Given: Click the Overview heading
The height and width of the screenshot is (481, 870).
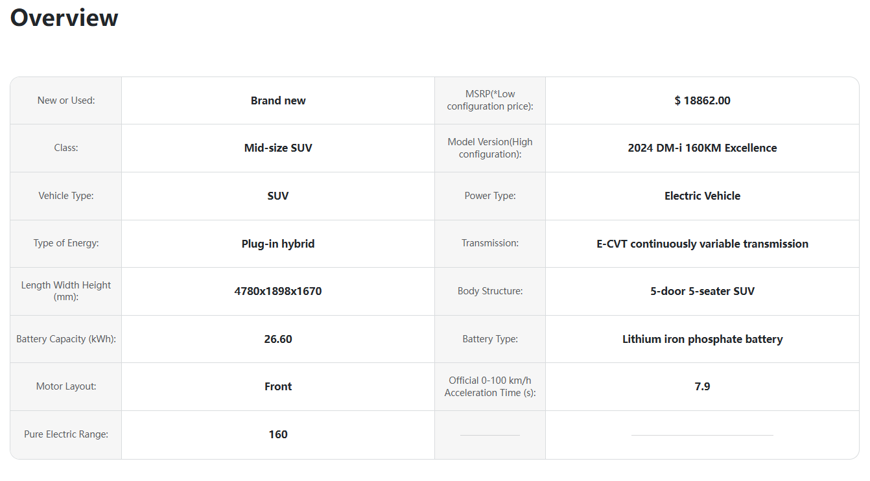Looking at the screenshot, I should (64, 18).
